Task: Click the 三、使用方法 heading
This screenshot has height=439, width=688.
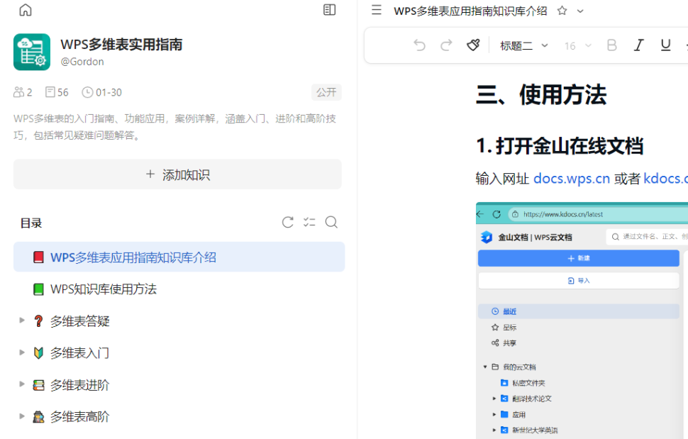Action: coord(541,95)
